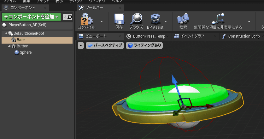Click the Viewport tab grid icon
The image size is (264, 139).
coord(81,36)
